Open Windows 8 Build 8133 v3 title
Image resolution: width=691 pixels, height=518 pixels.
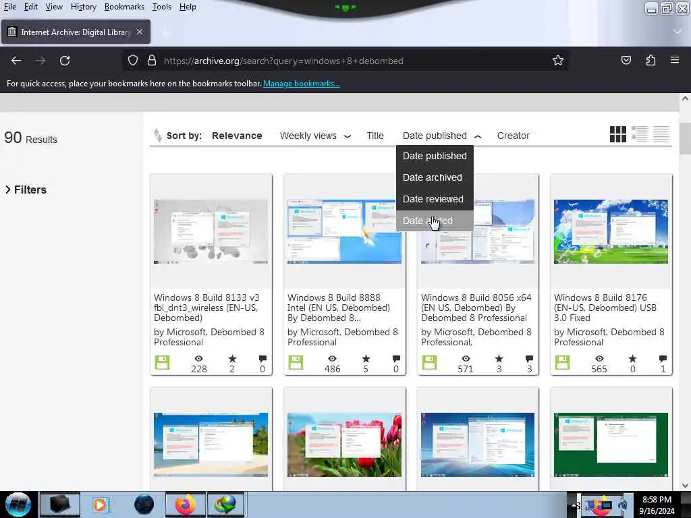[x=207, y=308]
